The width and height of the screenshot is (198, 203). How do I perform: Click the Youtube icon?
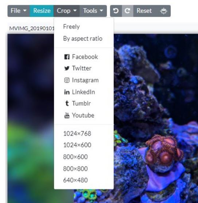click(67, 115)
